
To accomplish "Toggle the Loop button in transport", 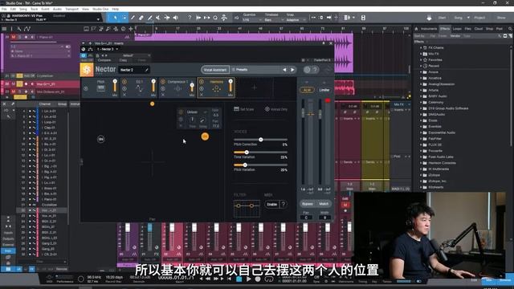I will 269,279.
